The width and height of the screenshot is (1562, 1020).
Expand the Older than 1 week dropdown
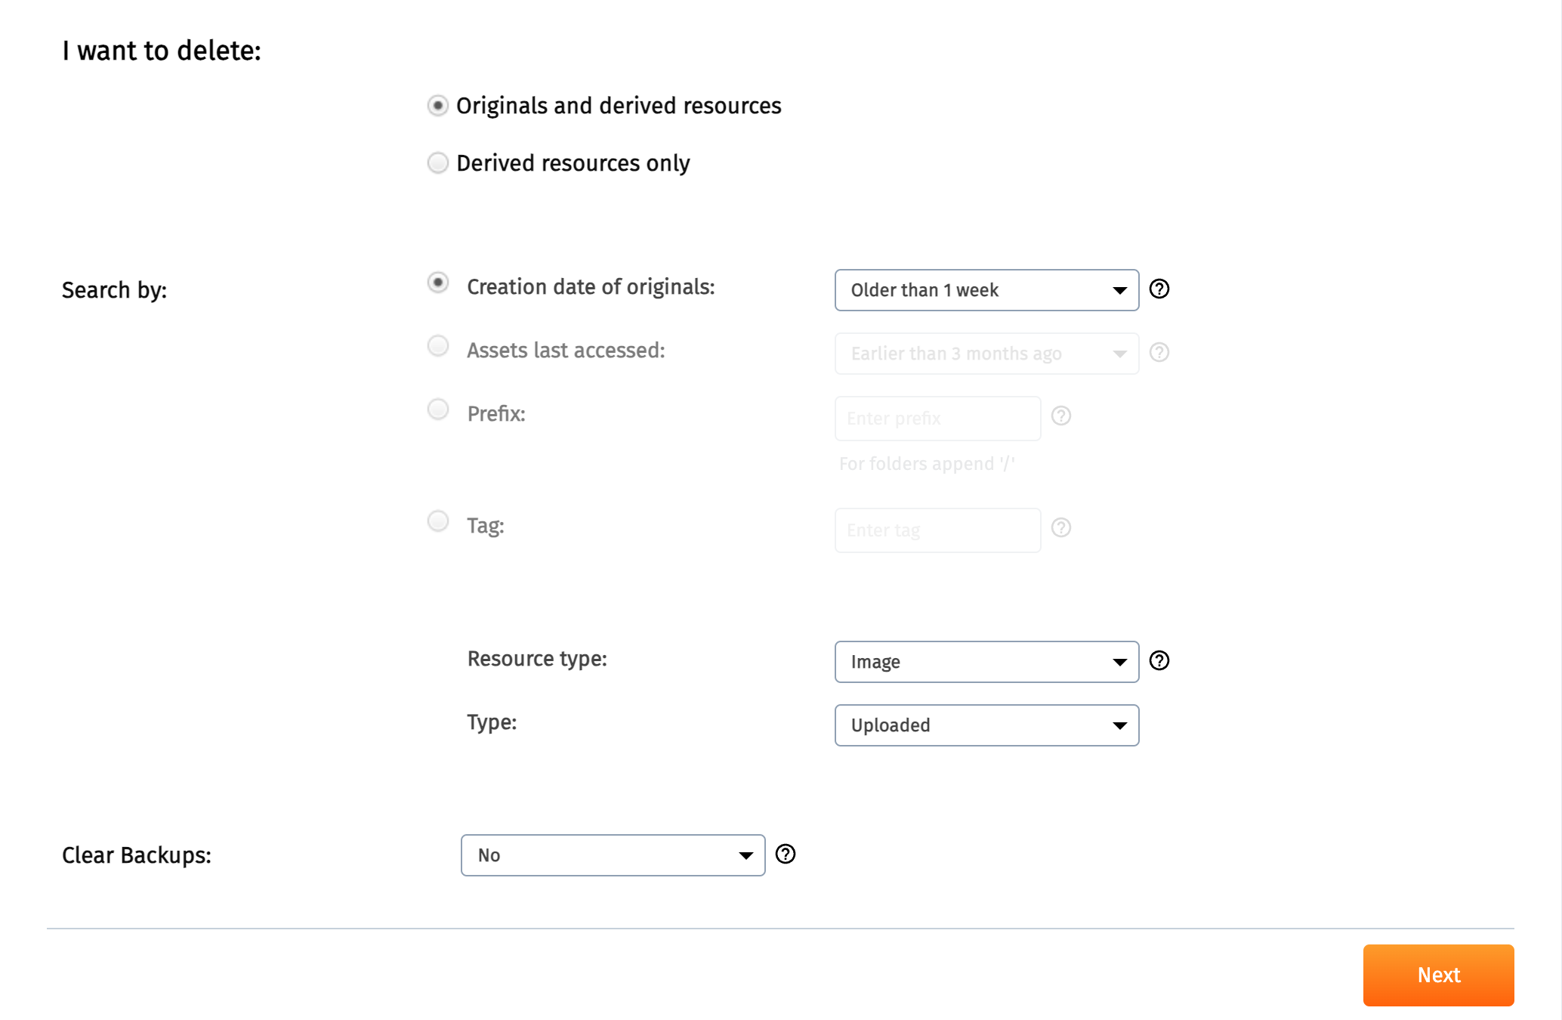[x=986, y=290]
